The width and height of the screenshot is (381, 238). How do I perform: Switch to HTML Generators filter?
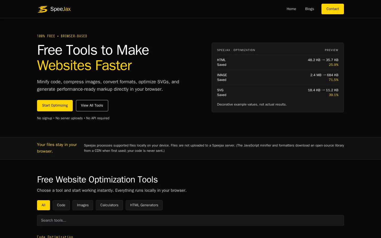[144, 205]
